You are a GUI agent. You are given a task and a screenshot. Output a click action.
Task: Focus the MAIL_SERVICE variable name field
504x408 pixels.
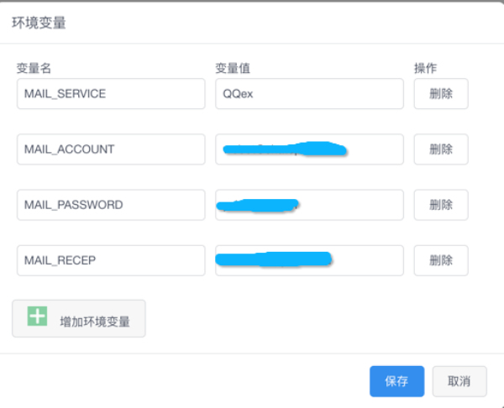(x=111, y=94)
